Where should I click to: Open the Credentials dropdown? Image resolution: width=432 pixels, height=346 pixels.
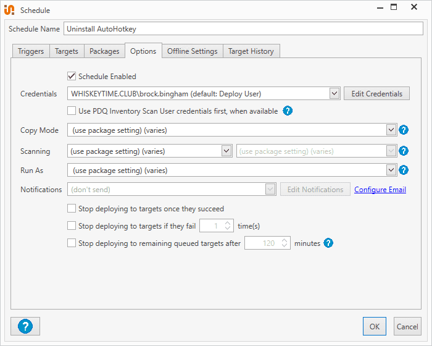click(334, 93)
